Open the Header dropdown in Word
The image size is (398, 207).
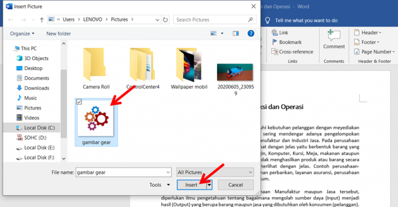click(x=368, y=33)
